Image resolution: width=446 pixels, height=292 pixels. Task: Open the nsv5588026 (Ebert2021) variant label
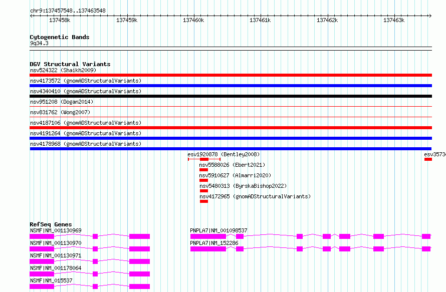pyautogui.click(x=232, y=165)
